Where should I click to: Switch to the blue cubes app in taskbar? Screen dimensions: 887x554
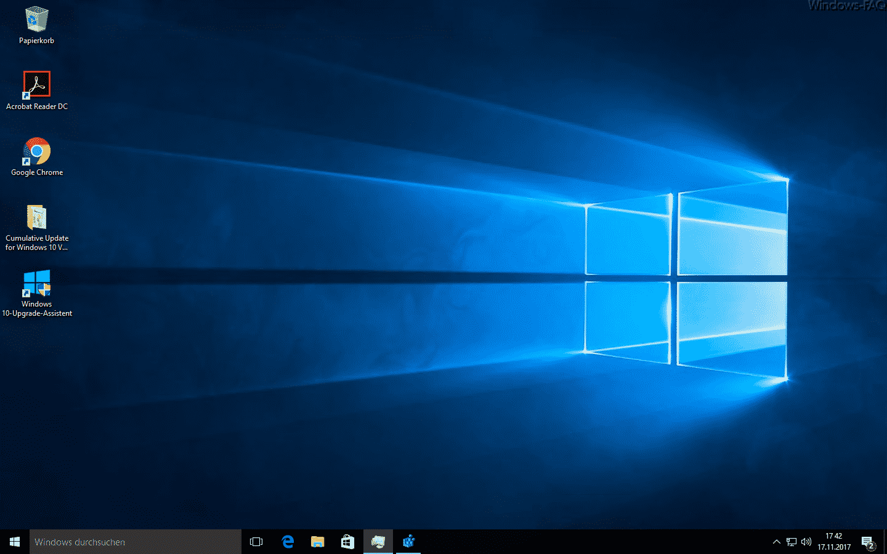(408, 542)
